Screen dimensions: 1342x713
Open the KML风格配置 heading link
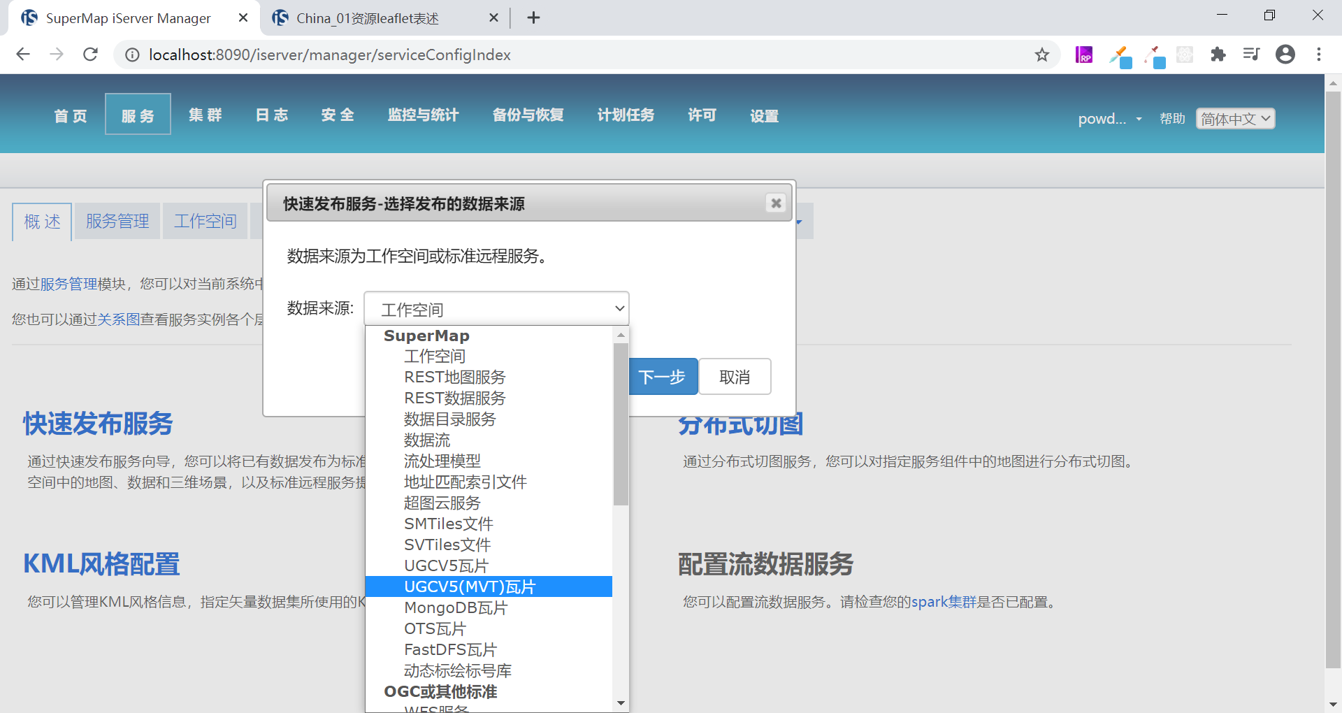click(x=101, y=564)
